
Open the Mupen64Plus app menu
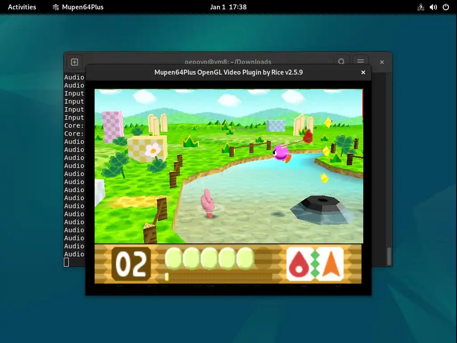click(x=78, y=7)
